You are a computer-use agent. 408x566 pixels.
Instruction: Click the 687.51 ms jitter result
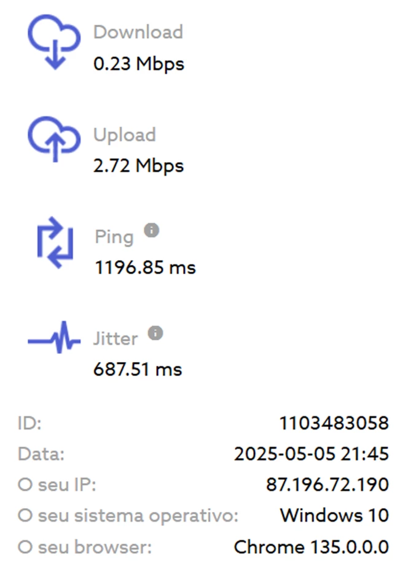(138, 369)
